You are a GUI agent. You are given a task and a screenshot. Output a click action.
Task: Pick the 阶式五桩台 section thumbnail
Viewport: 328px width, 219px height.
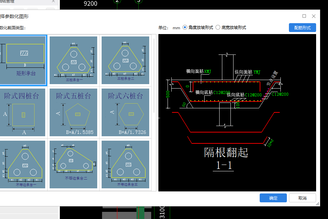point(73,112)
